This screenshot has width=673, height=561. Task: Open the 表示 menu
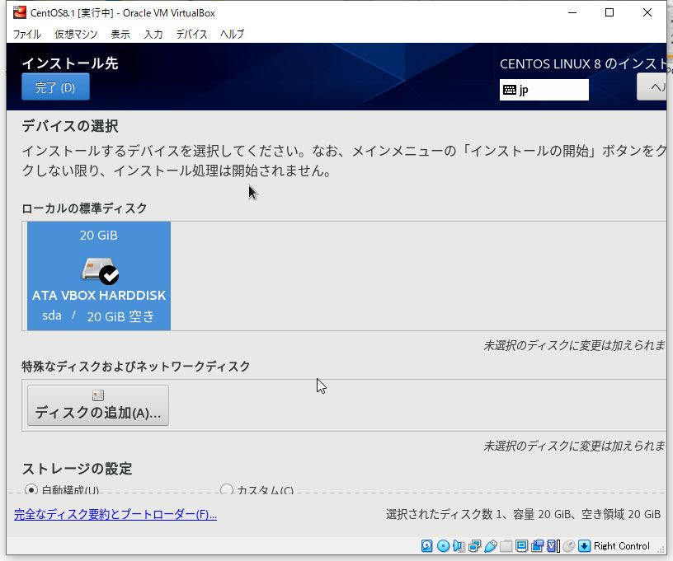(120, 34)
